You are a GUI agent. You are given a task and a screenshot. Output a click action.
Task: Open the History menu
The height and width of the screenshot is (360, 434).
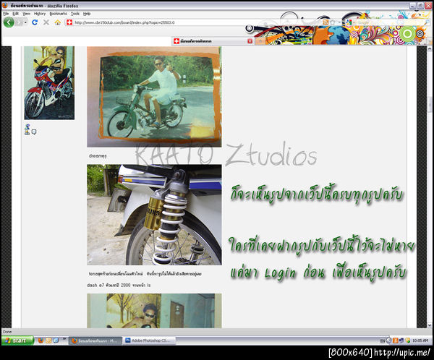tap(40, 14)
